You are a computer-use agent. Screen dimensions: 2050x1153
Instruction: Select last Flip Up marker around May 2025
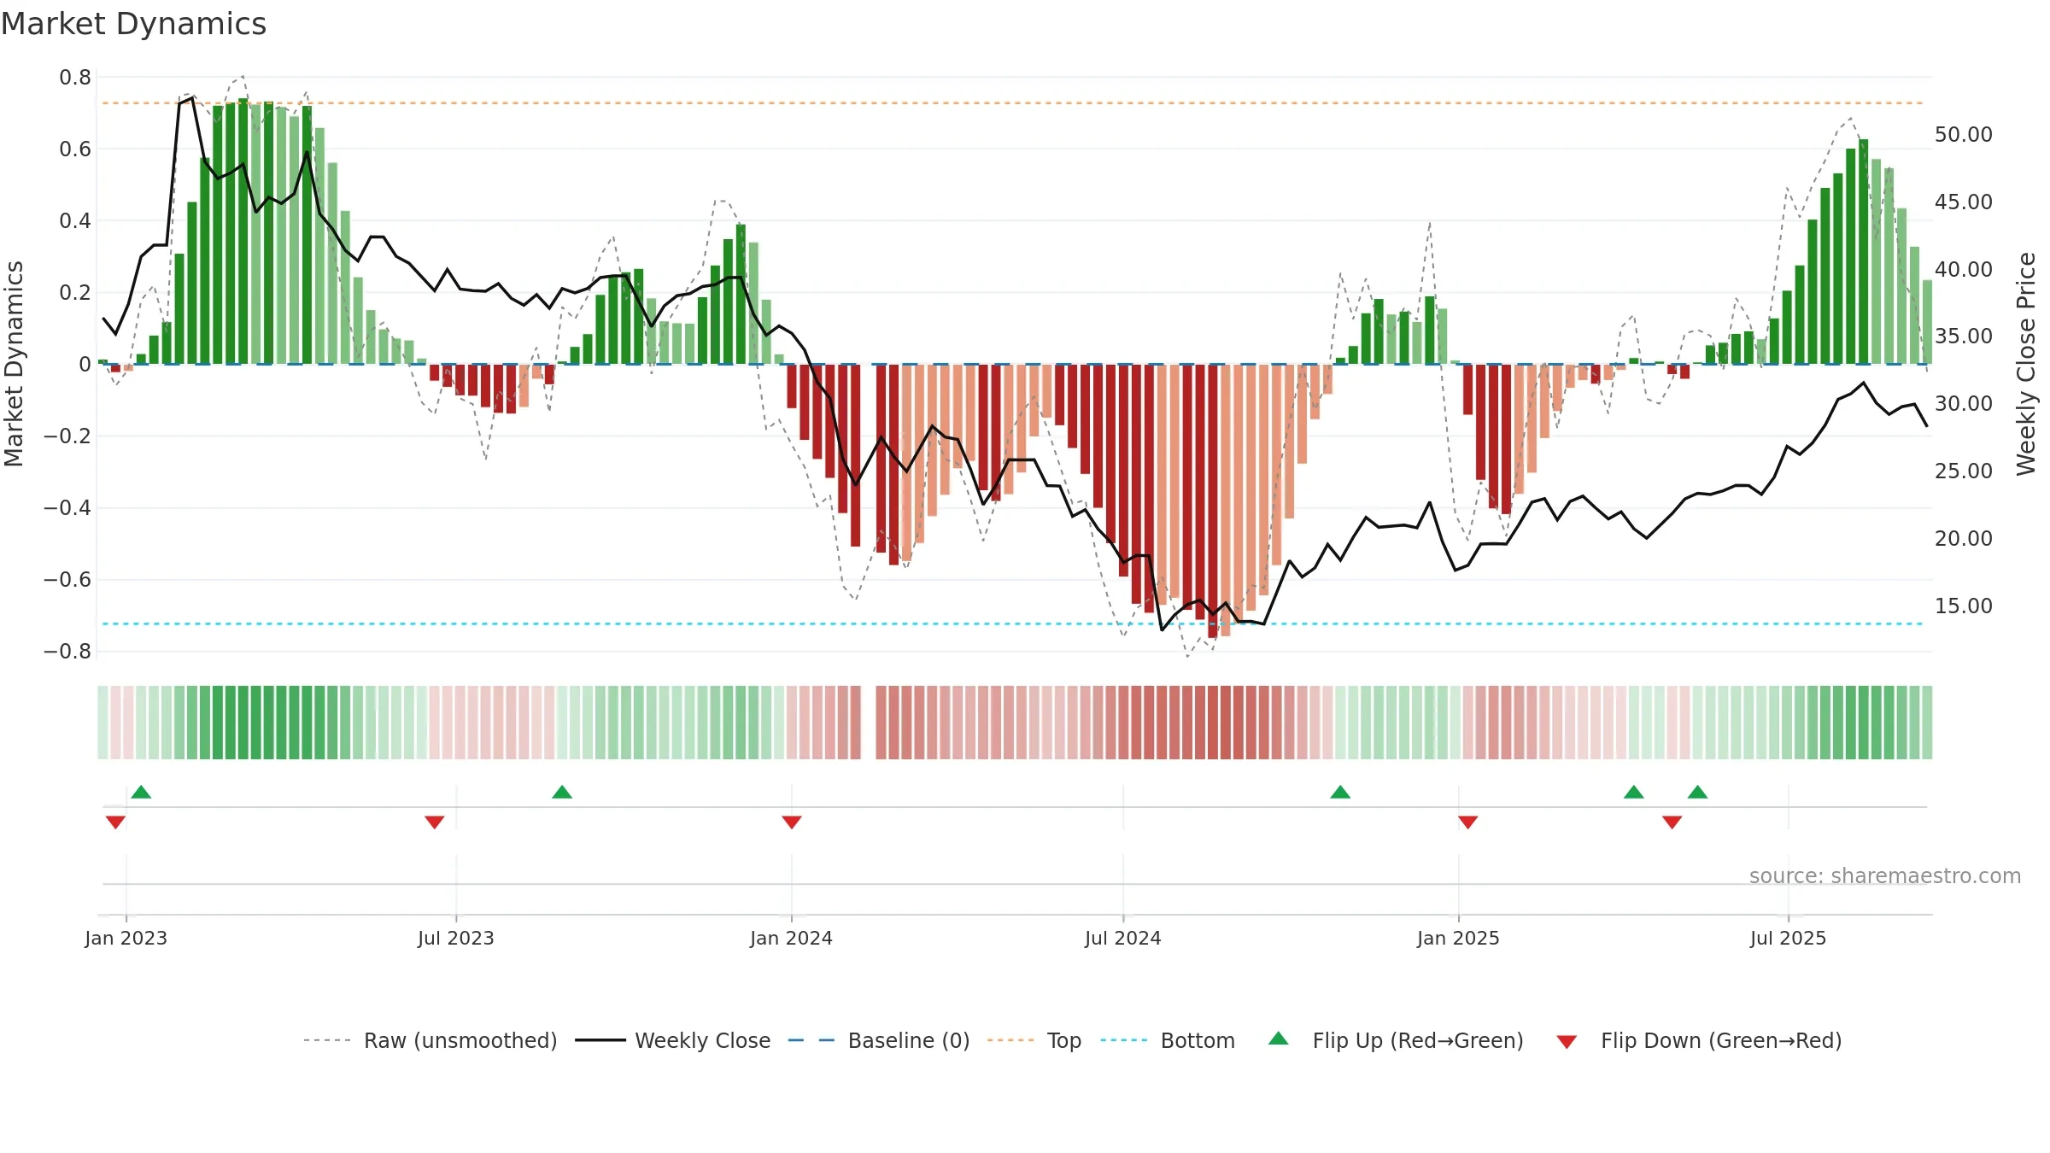tap(1698, 792)
